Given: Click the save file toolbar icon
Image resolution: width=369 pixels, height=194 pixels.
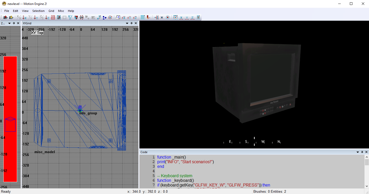Looking at the screenshot, I should pyautogui.click(x=11, y=17).
